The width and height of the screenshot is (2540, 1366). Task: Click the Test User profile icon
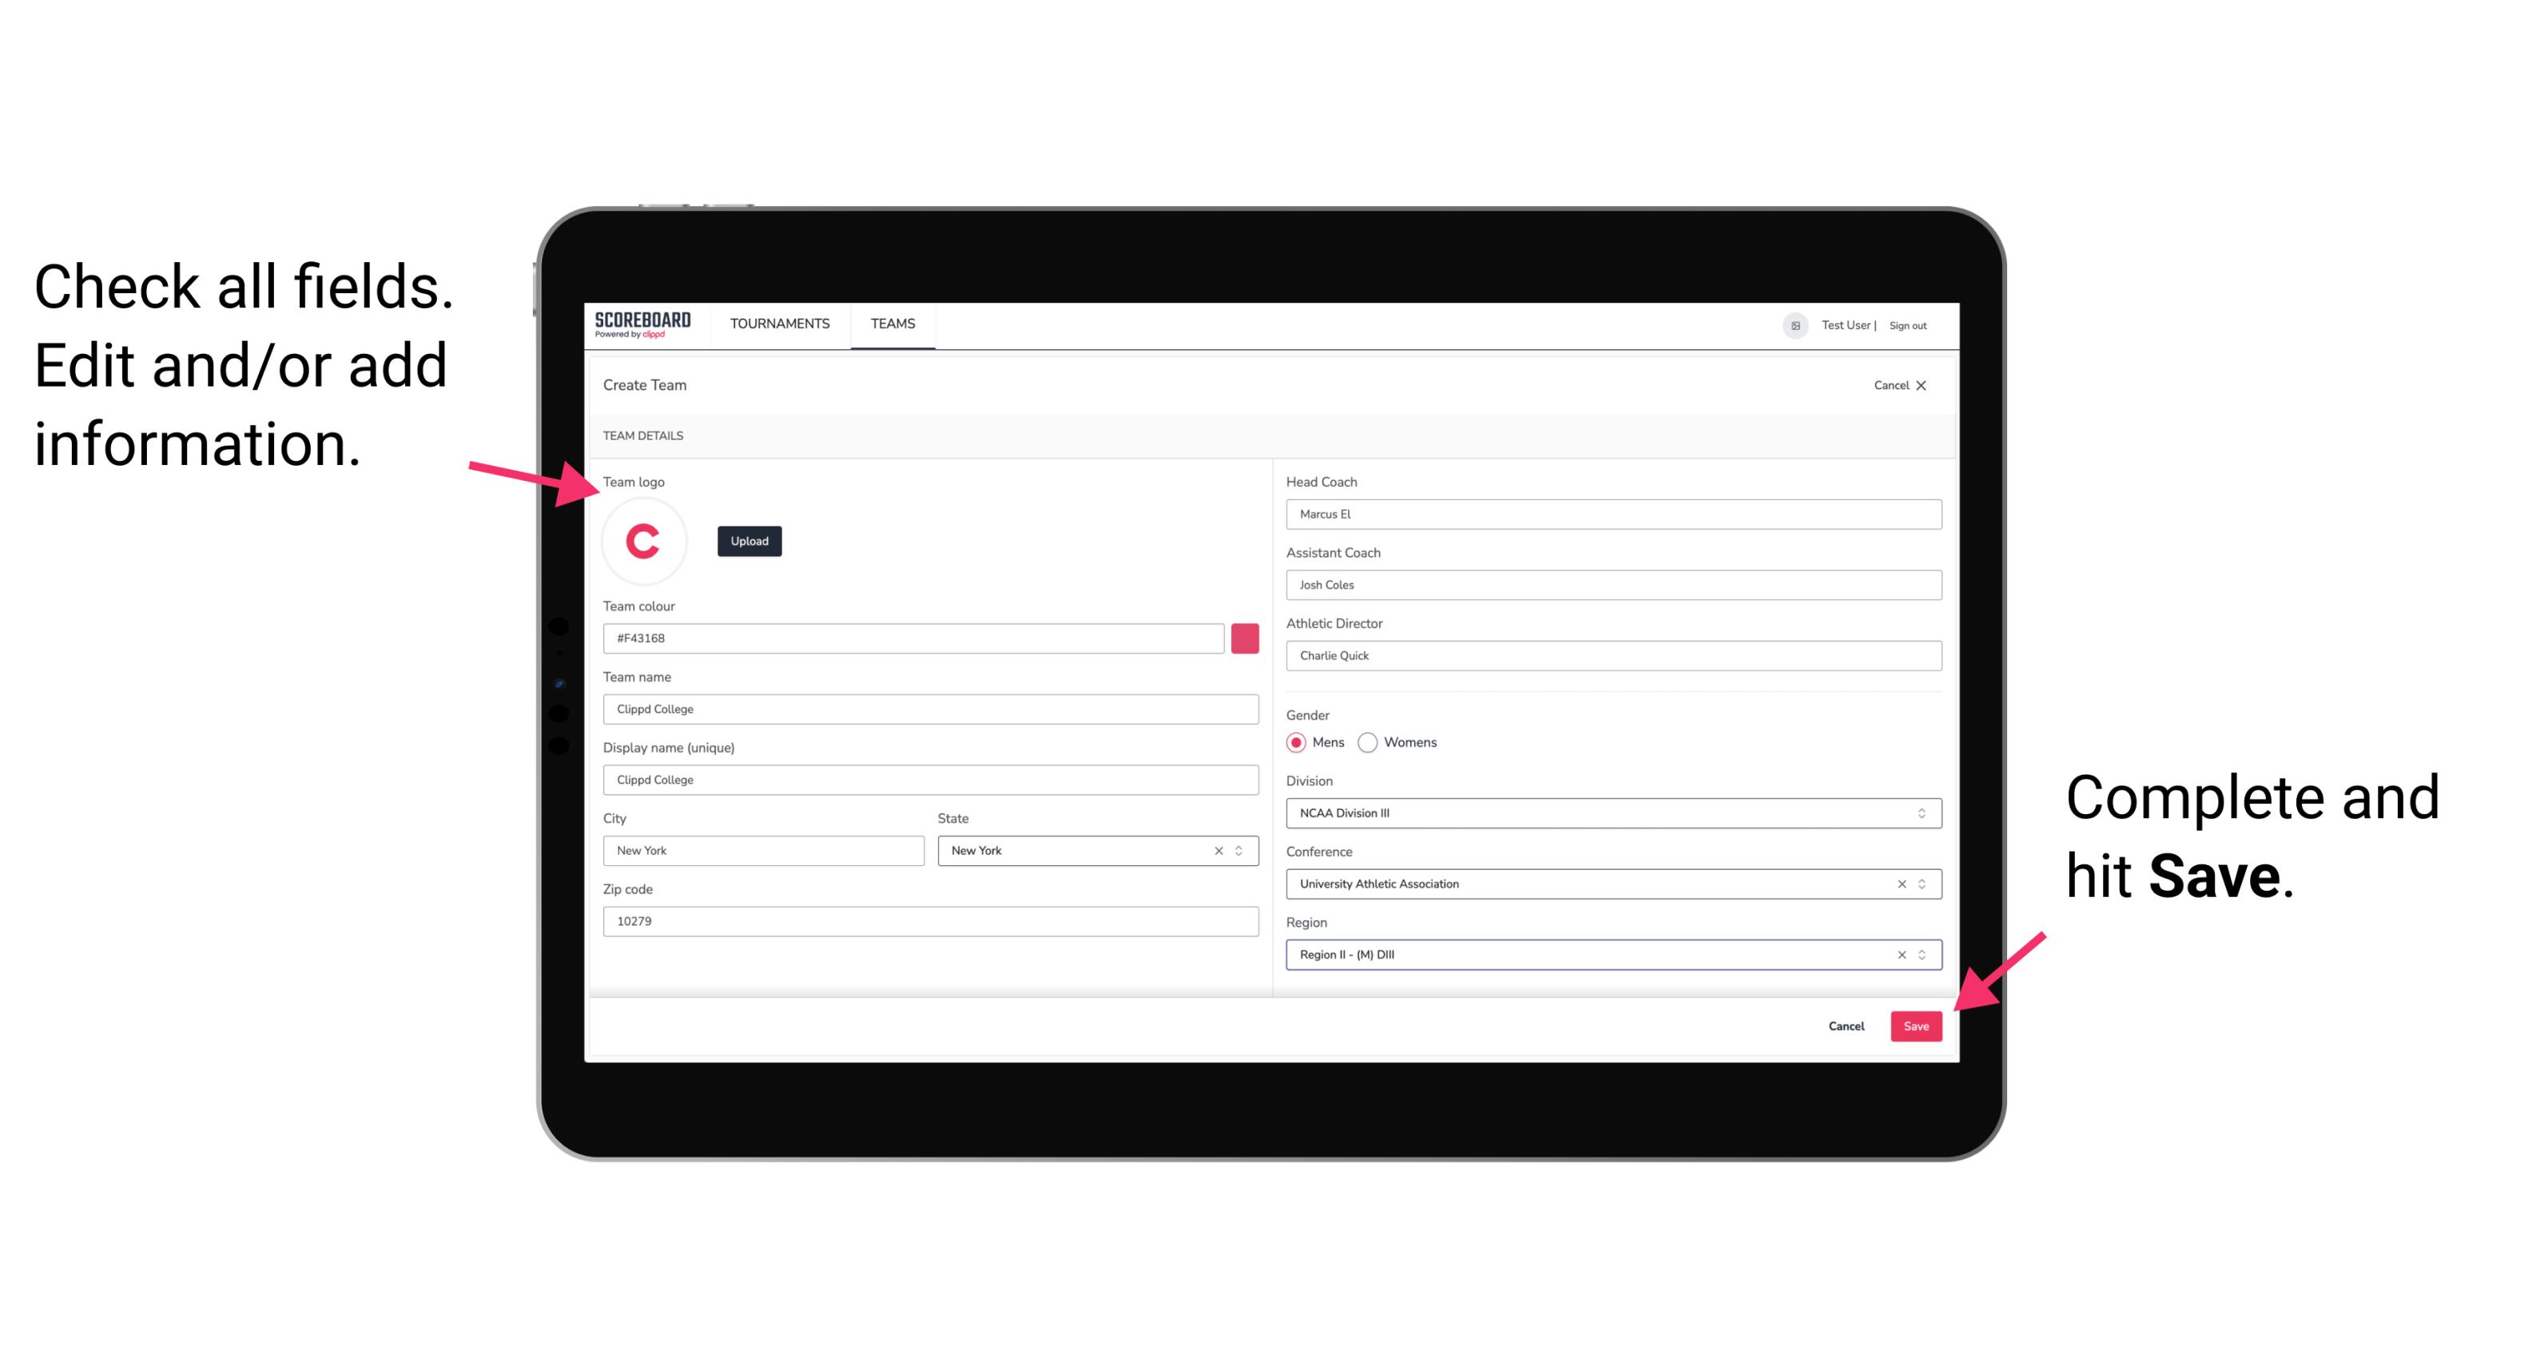pos(1791,324)
